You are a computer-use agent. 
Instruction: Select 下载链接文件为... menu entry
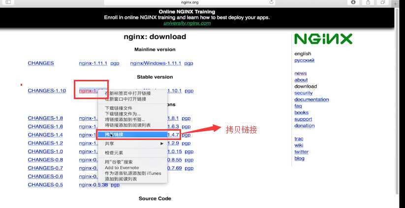pos(123,114)
